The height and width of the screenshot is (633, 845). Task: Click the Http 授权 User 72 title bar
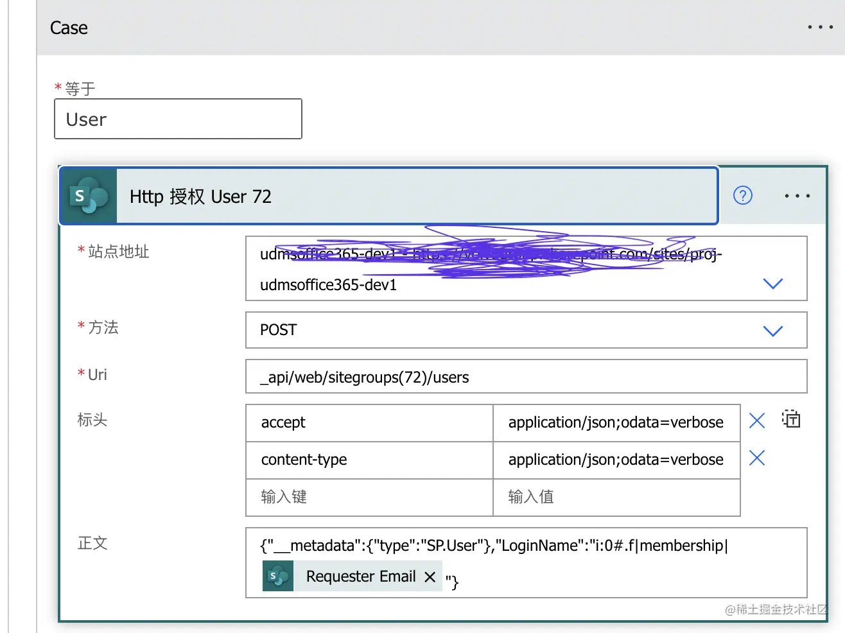[388, 196]
